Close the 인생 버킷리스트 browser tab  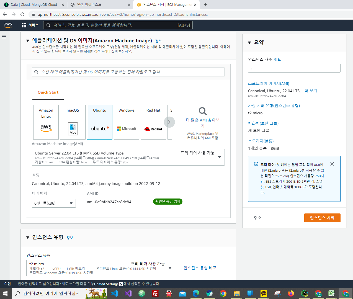129,5
